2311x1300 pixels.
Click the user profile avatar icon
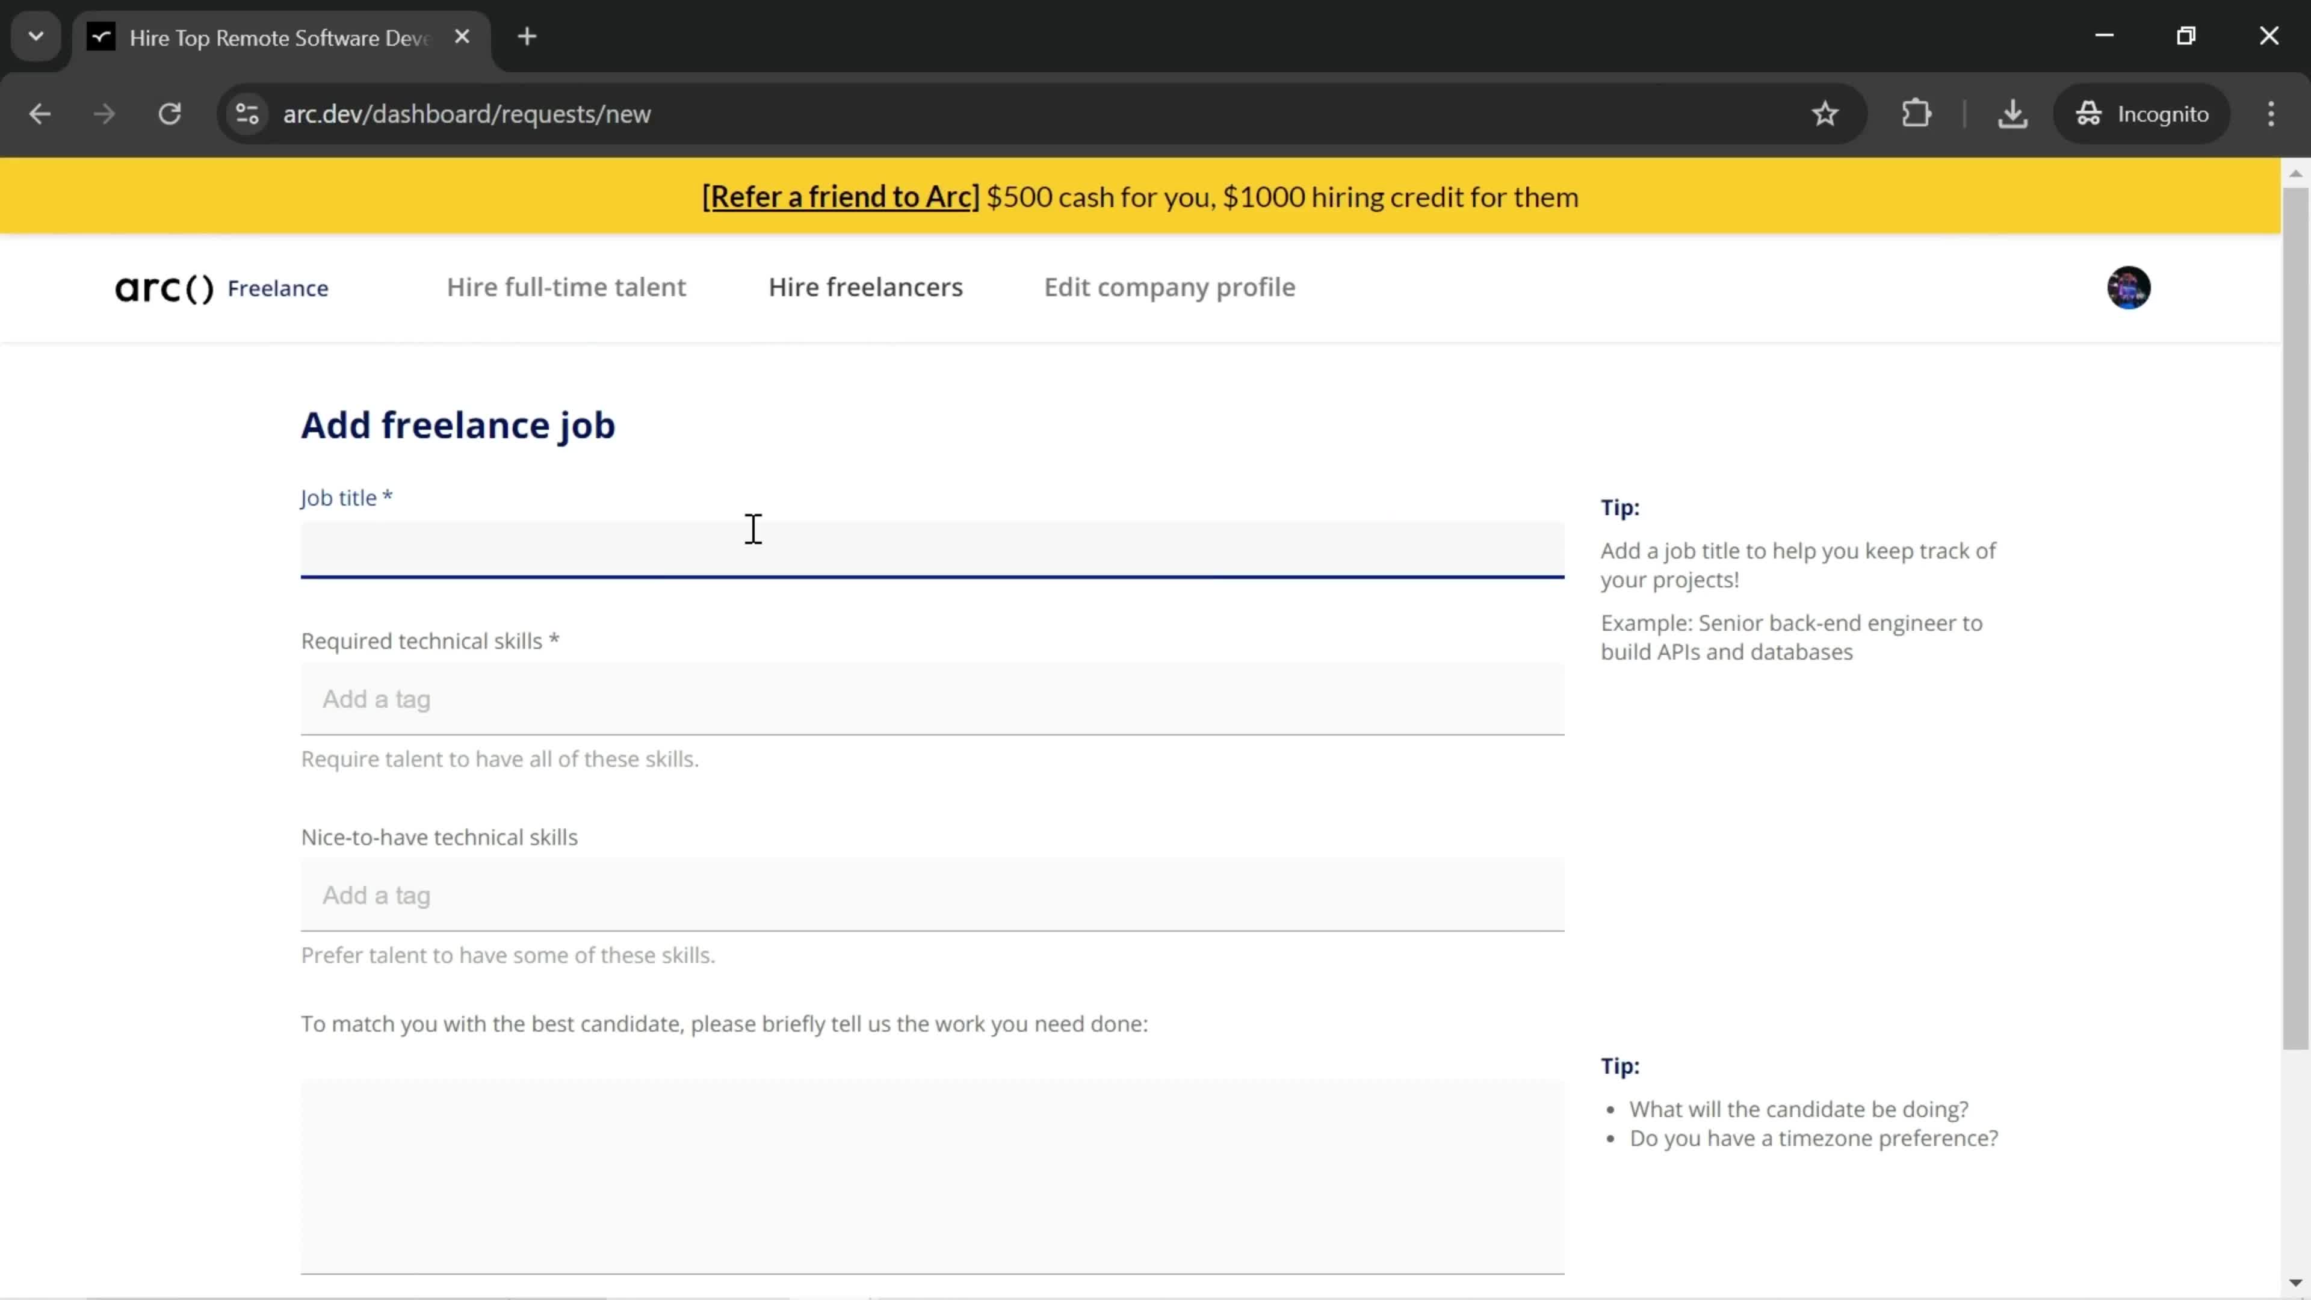2129,287
